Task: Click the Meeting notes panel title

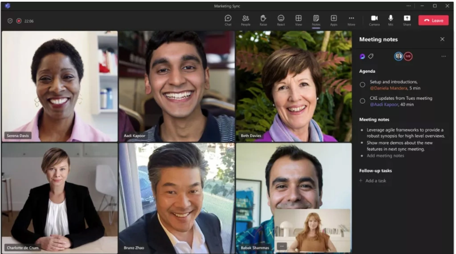Action: (x=378, y=39)
